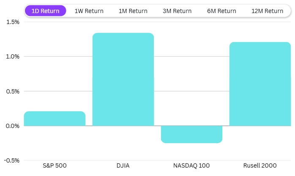The height and width of the screenshot is (176, 295).
Task: Click the DJIA axis label
Action: tap(123, 165)
